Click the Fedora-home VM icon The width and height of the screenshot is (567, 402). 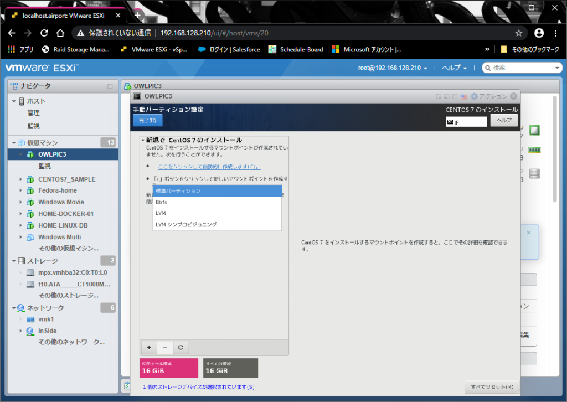point(30,190)
